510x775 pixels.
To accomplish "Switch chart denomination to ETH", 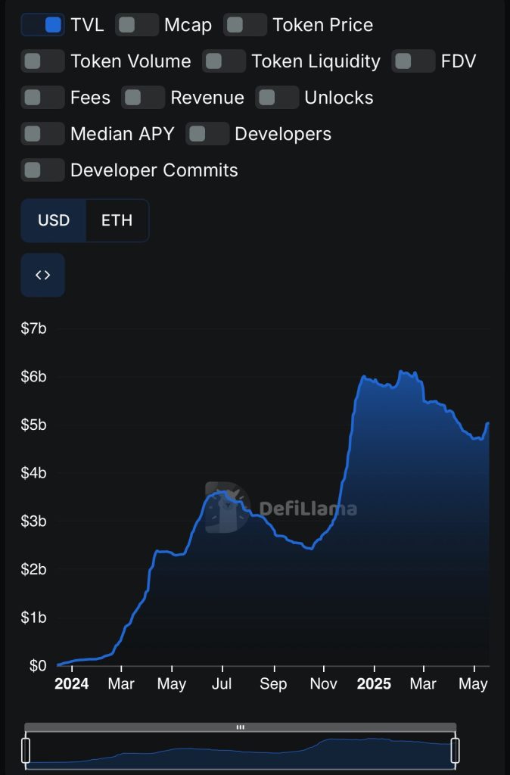I will pos(117,220).
